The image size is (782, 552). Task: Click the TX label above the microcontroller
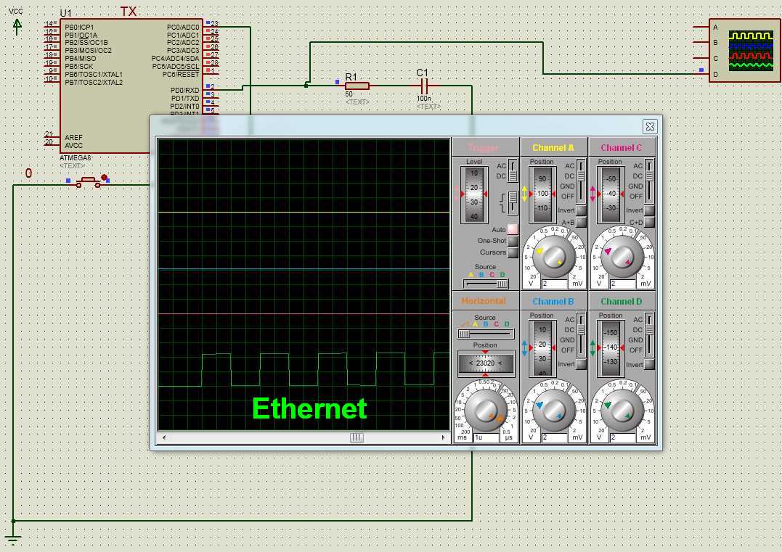tap(129, 12)
